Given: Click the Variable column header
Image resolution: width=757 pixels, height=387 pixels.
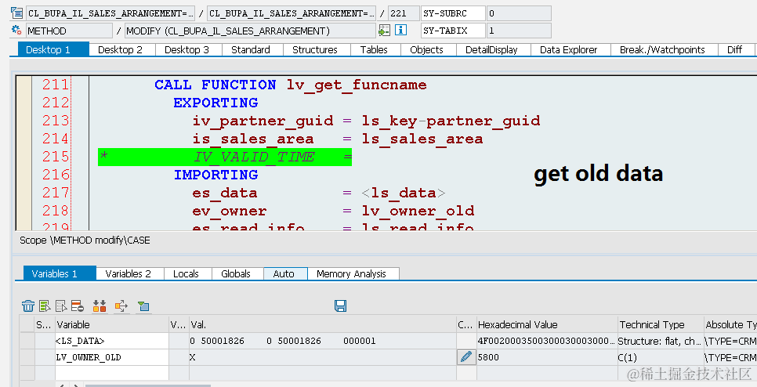Looking at the screenshot, I should coord(112,324).
